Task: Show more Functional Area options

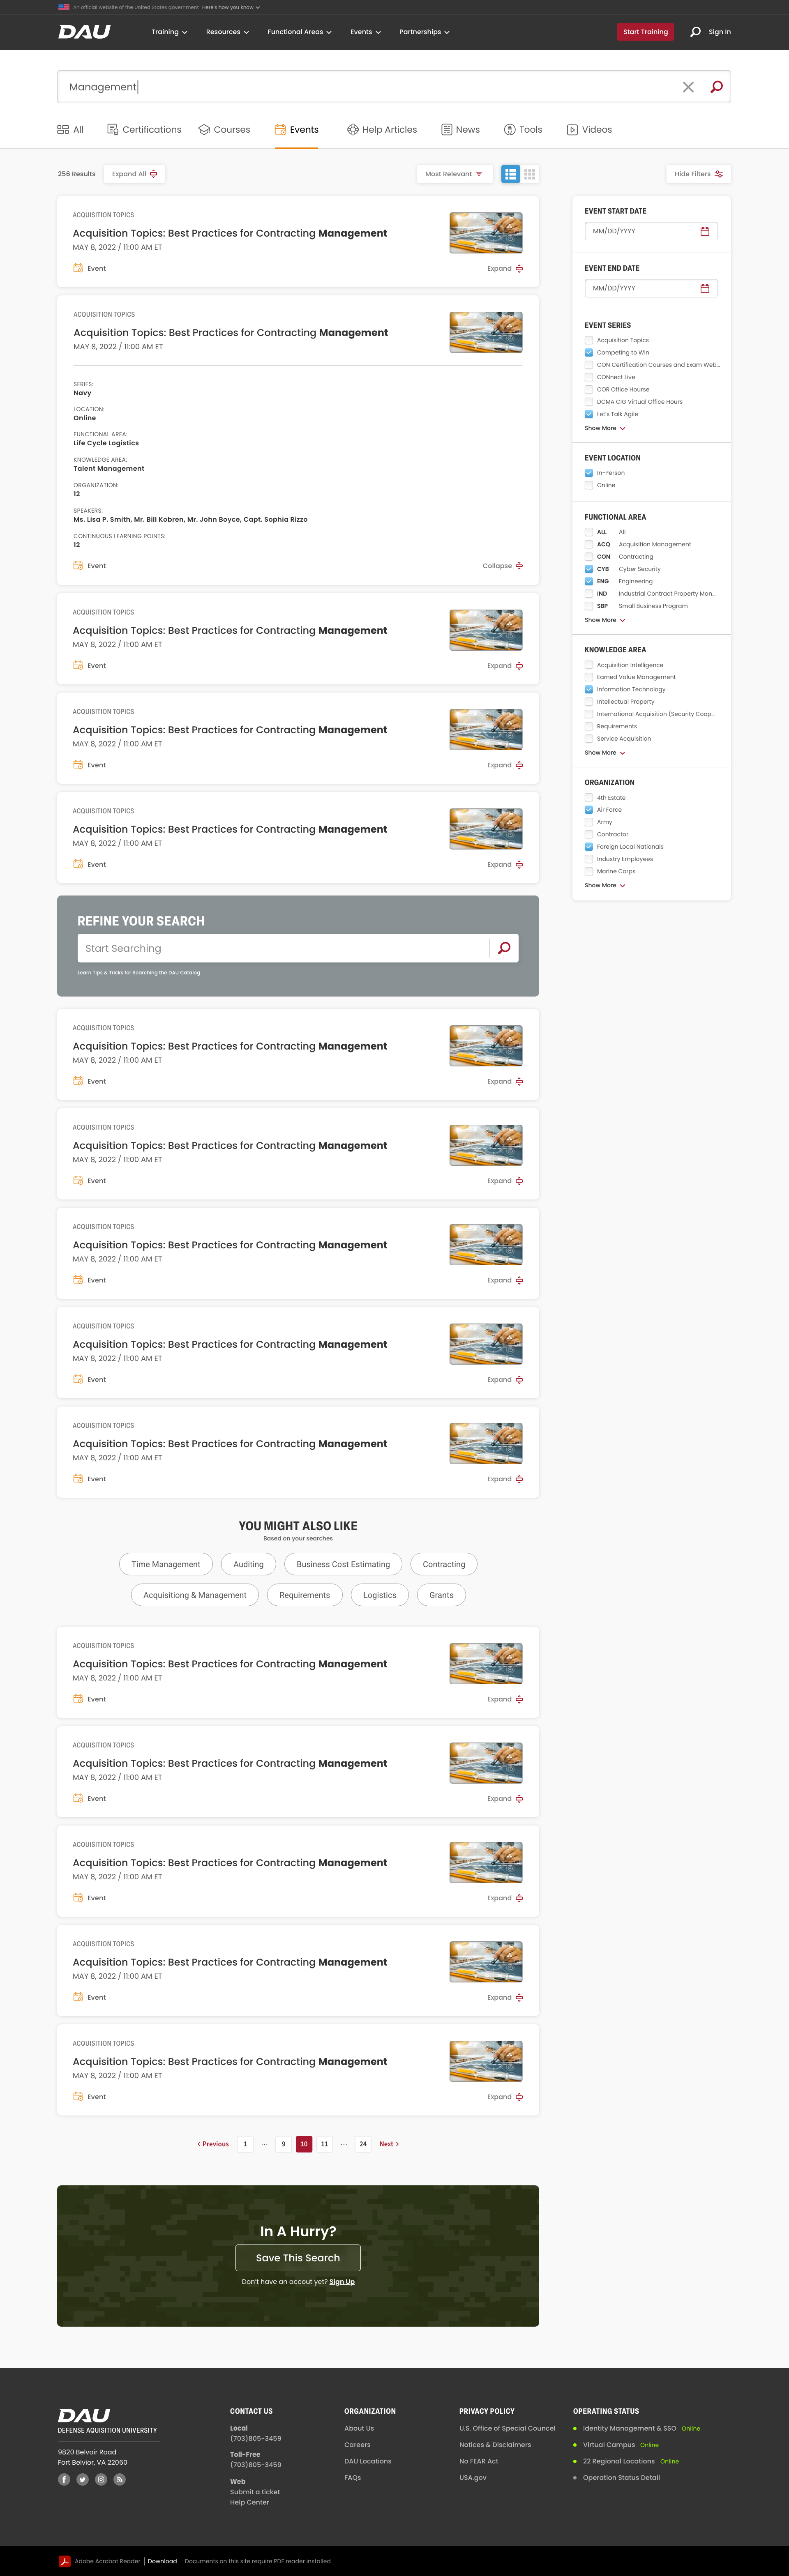Action: coord(605,620)
